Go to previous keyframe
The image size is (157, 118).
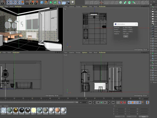[95, 103]
